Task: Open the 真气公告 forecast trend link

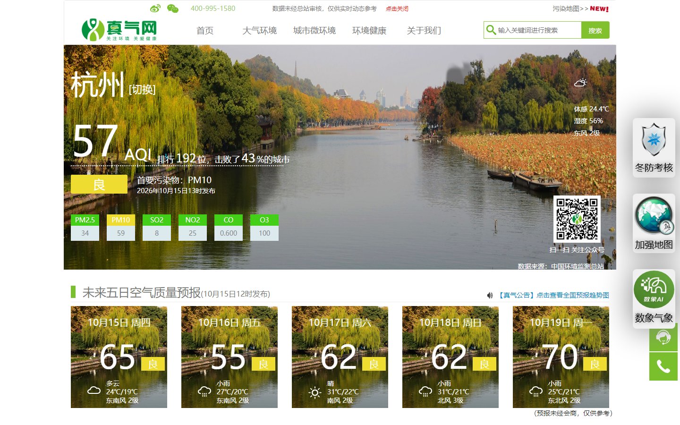Action: [x=553, y=295]
